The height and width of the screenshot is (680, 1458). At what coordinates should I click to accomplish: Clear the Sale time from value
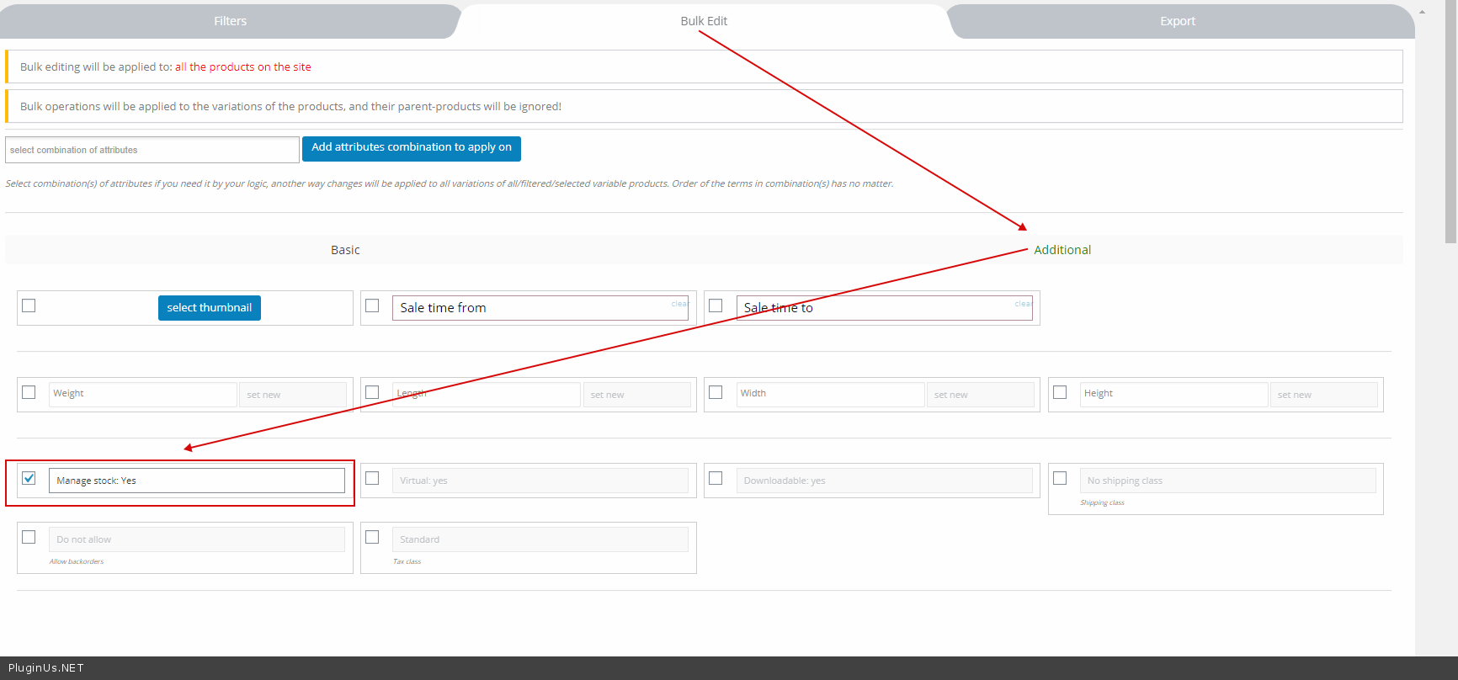click(679, 304)
